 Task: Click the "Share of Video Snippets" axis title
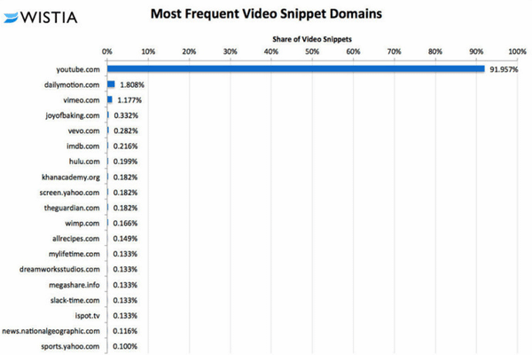point(312,39)
